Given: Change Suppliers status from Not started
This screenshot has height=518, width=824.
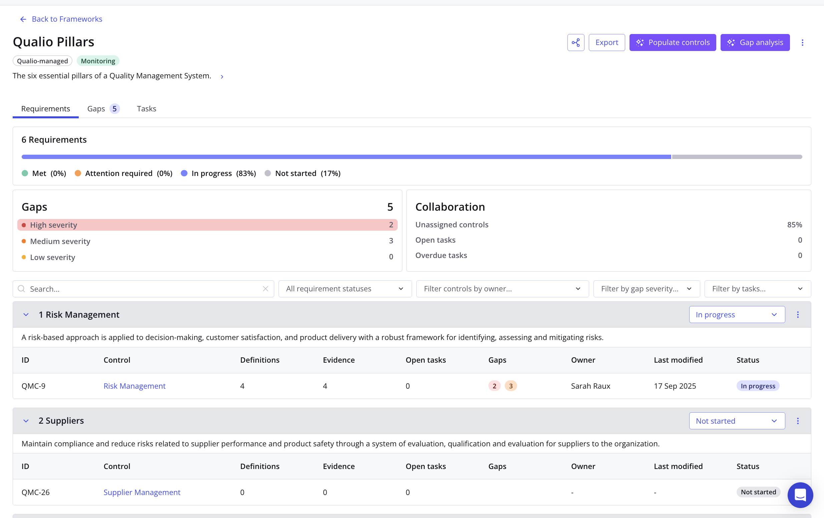Looking at the screenshot, I should click(737, 421).
